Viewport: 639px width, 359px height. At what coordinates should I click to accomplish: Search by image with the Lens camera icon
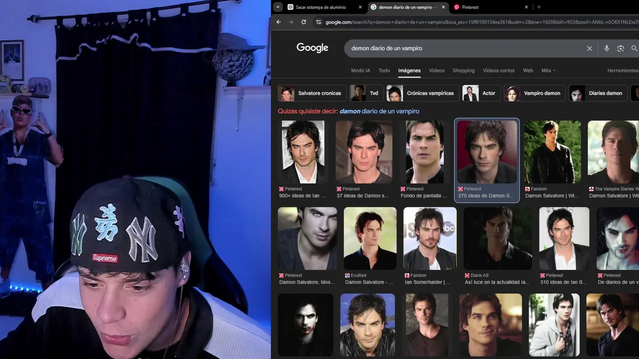[x=621, y=48]
